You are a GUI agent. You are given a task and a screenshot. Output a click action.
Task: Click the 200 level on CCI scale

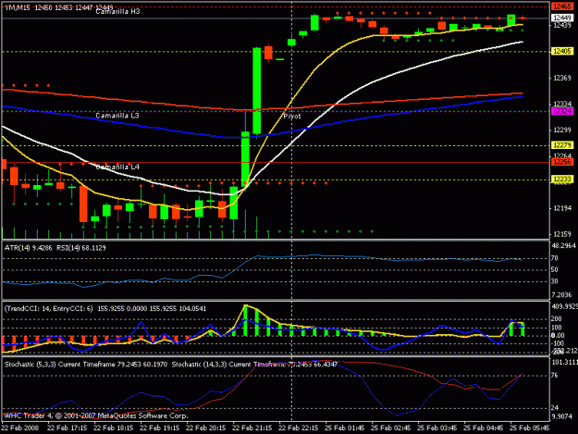556,319
